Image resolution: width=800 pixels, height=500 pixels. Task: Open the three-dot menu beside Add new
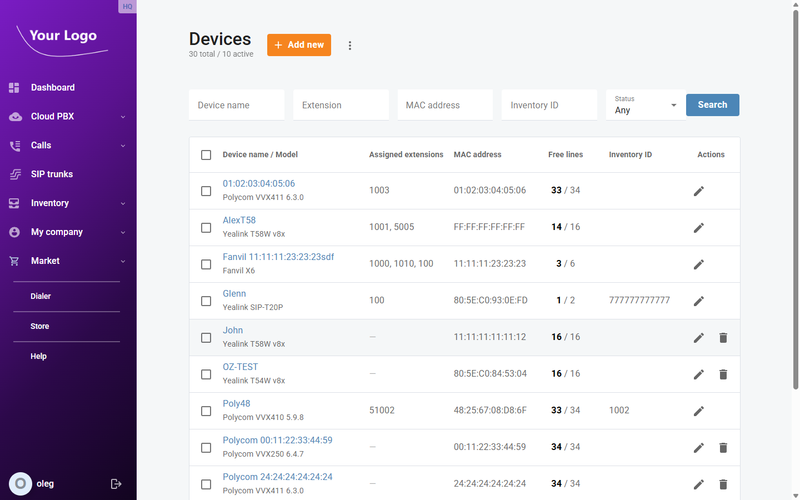[350, 45]
